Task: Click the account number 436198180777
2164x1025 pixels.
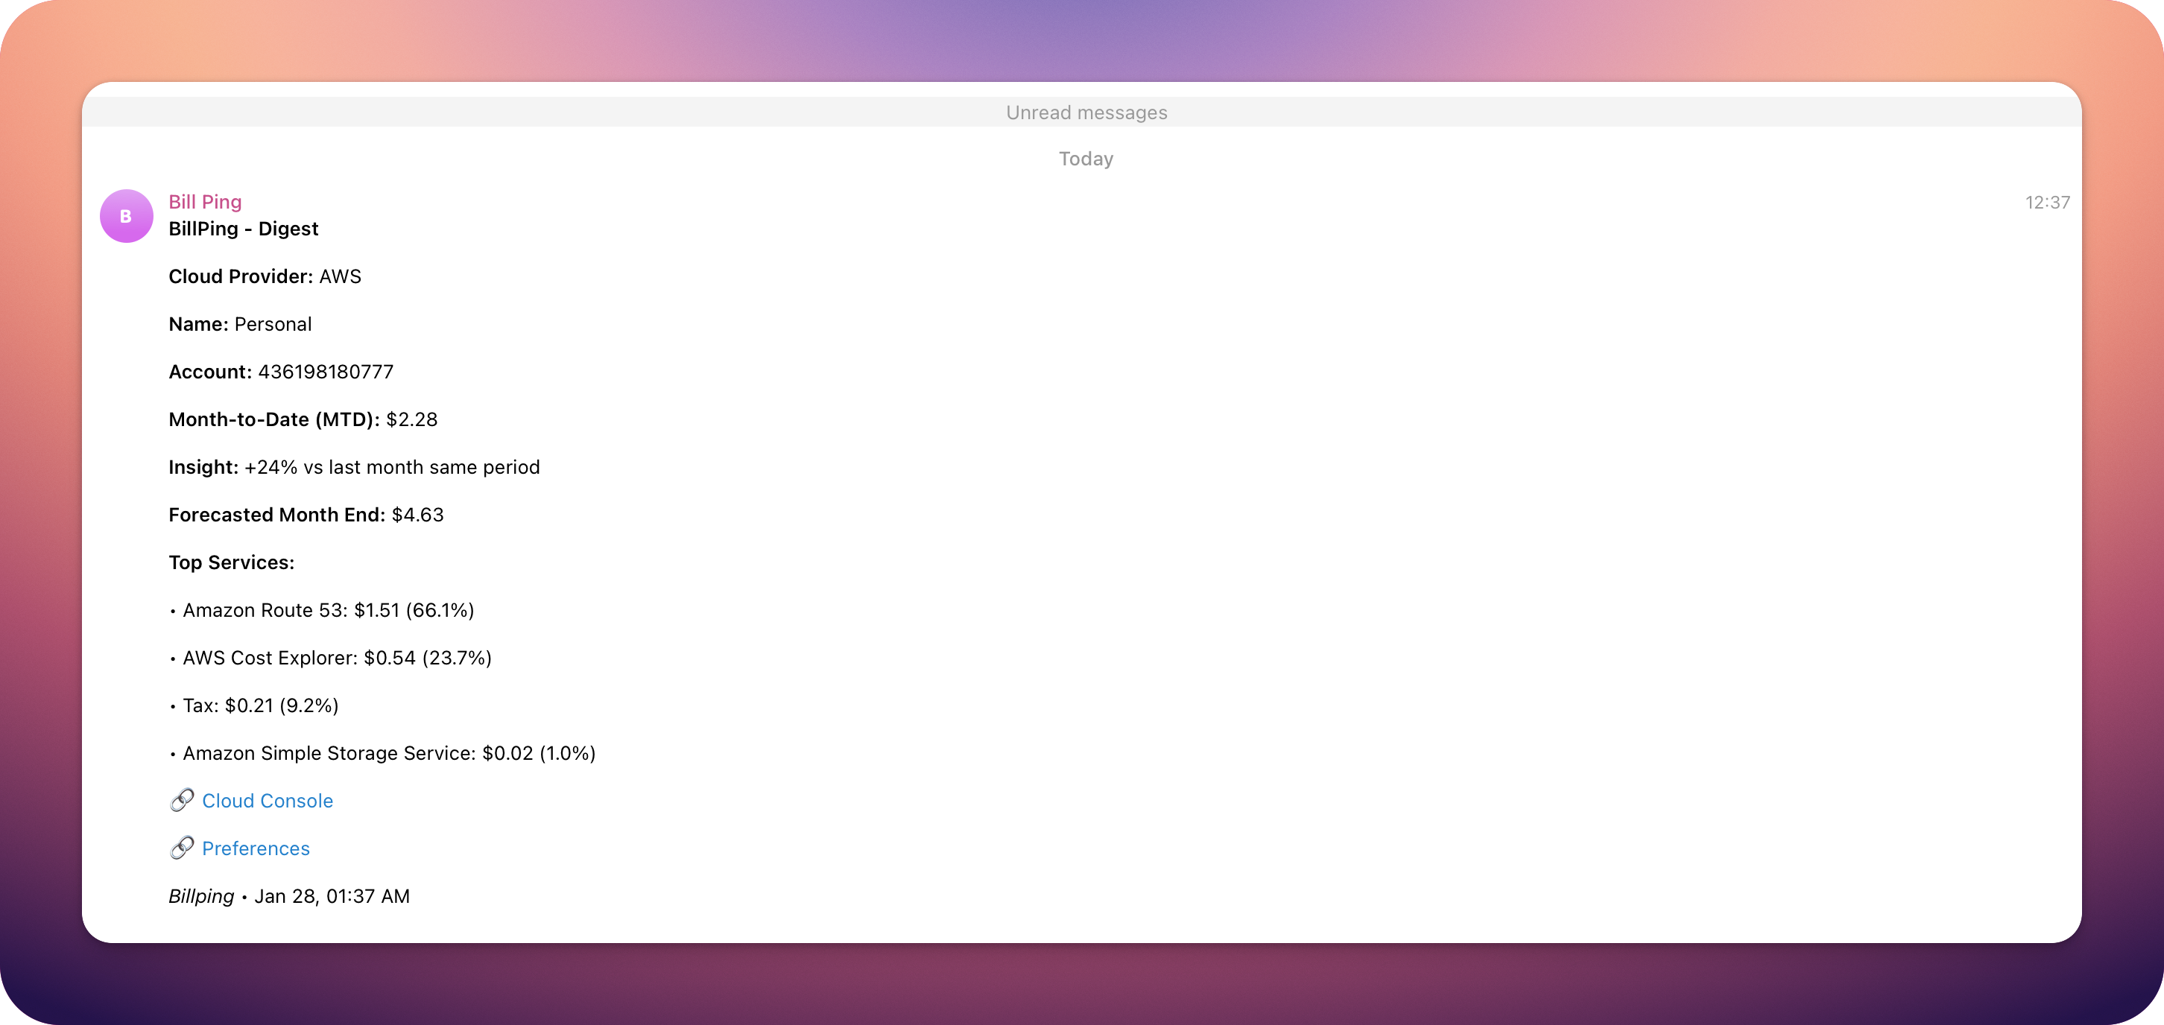Action: [x=325, y=372]
